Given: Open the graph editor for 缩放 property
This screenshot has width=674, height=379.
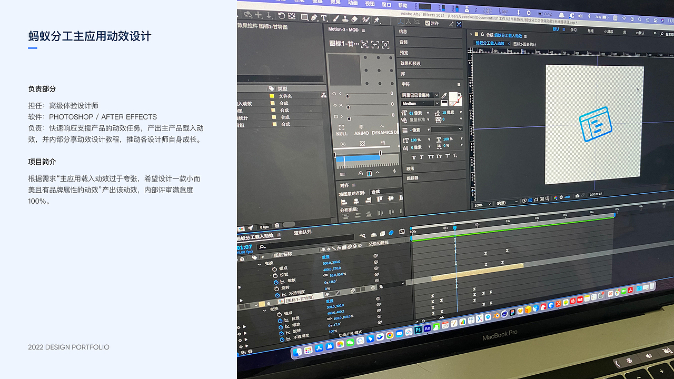Looking at the screenshot, I should coord(282,281).
